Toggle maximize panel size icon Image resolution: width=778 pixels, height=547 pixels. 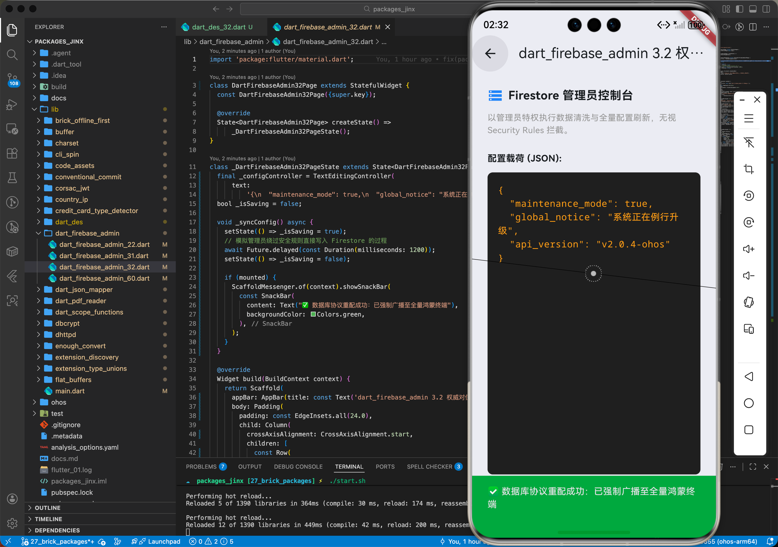[753, 466]
